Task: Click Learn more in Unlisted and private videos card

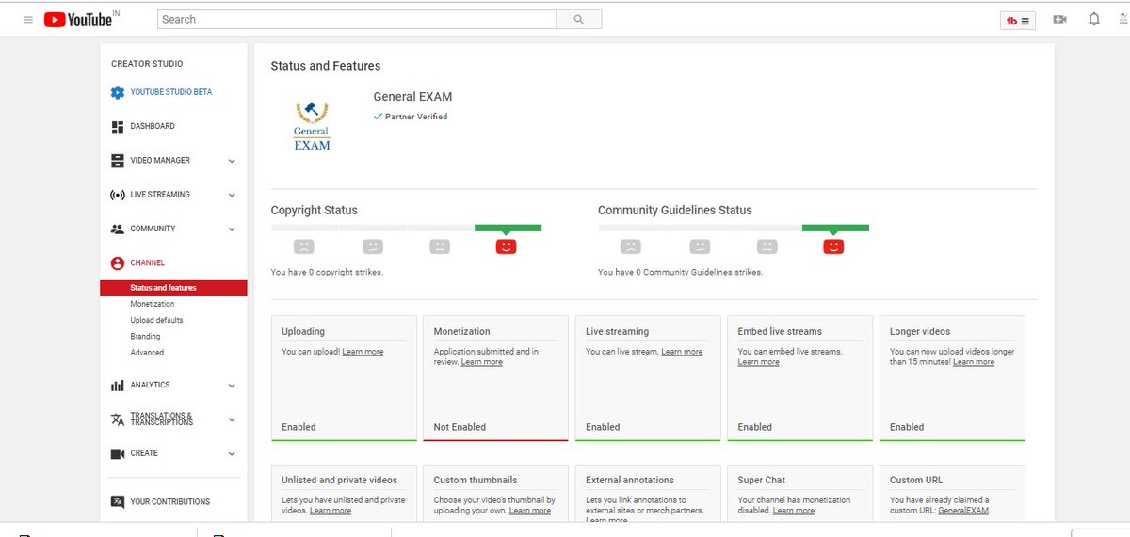Action: pyautogui.click(x=331, y=511)
